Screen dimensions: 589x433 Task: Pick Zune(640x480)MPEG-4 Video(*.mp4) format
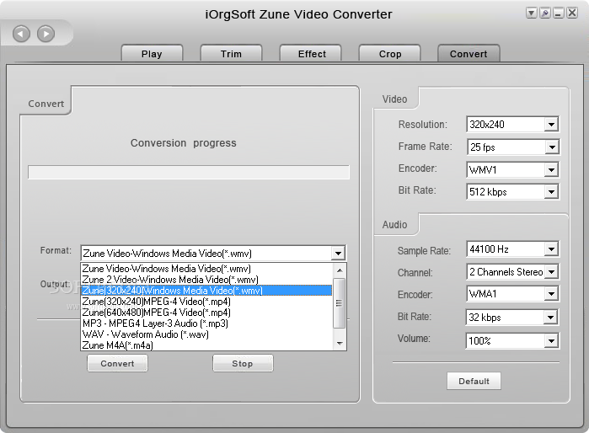click(x=206, y=313)
